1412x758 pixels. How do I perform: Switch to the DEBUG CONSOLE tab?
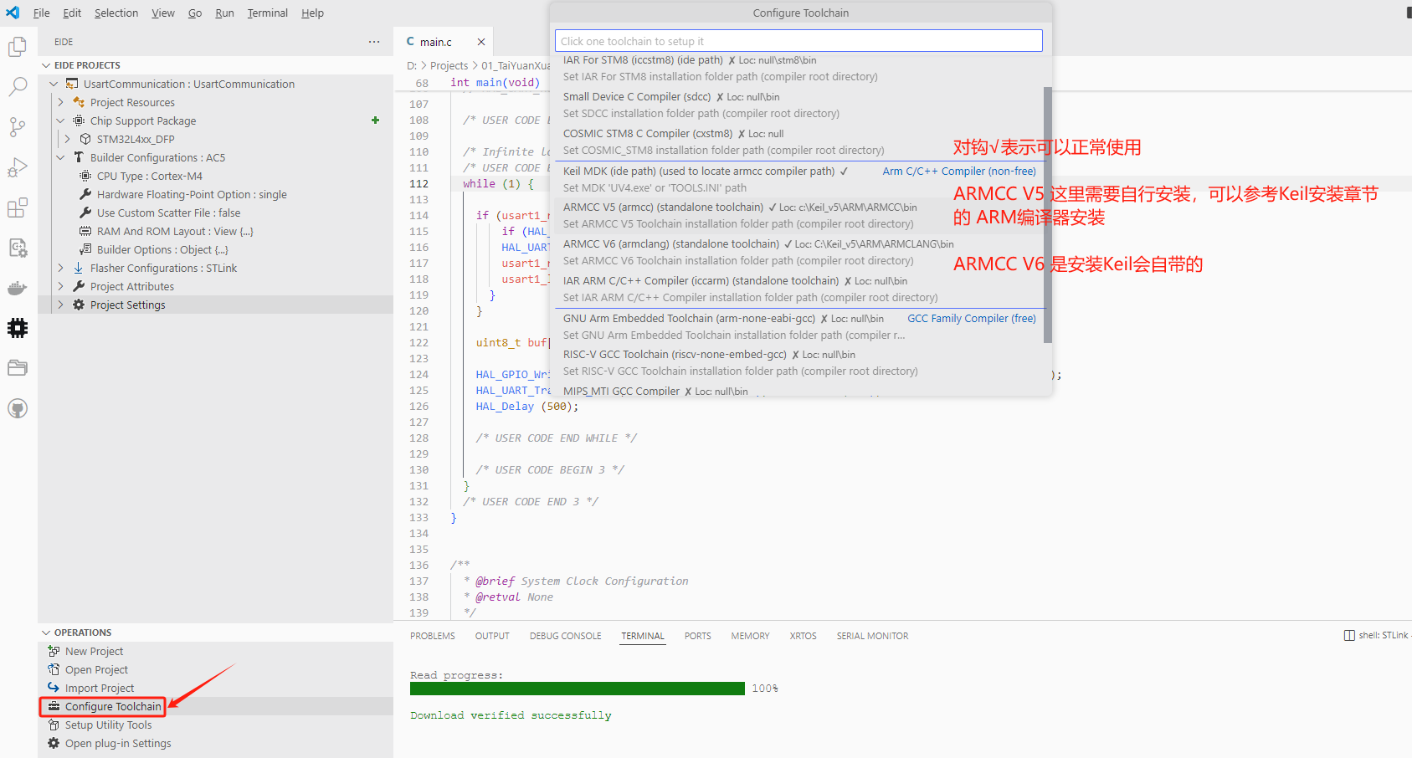pos(565,636)
